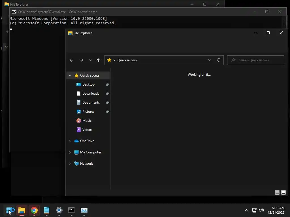Click breadcrumb chevron before Quick access

pyautogui.click(x=114, y=60)
